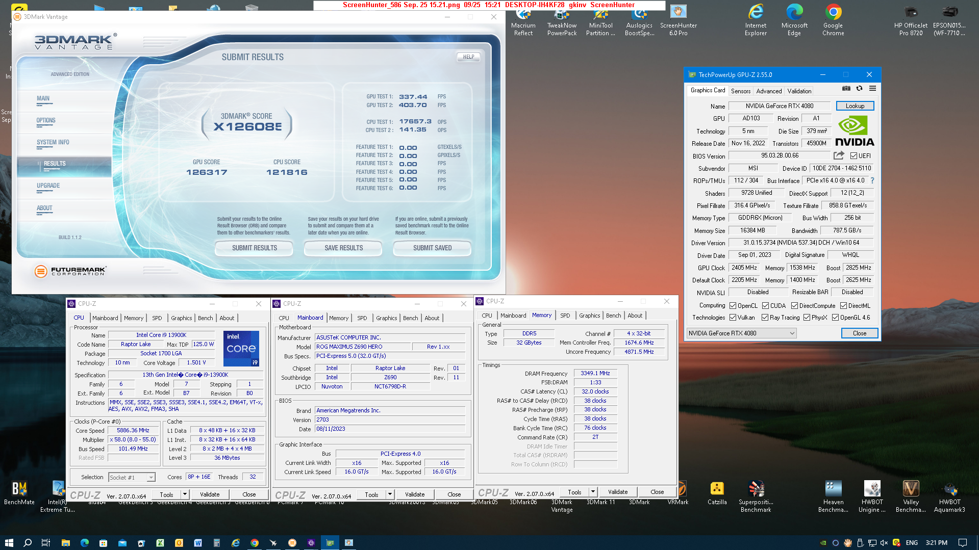
Task: Open BenchMate desktop icon
Action: click(19, 493)
